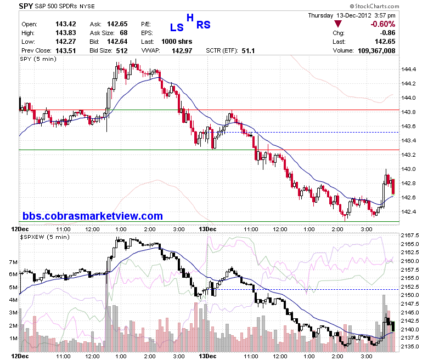Viewport: 428px width, 361px height.
Task: Click the 2167.5 axis label on lower chart
Action: click(410, 236)
